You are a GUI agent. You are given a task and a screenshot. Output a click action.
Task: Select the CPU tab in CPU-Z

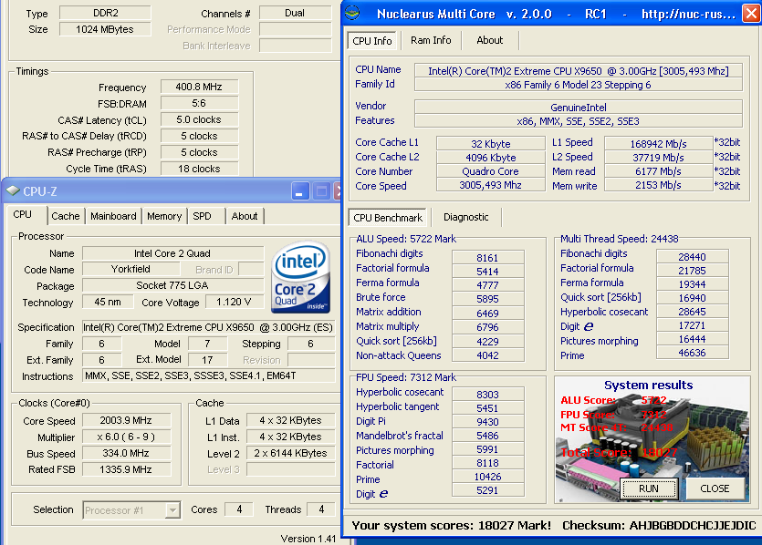[22, 214]
